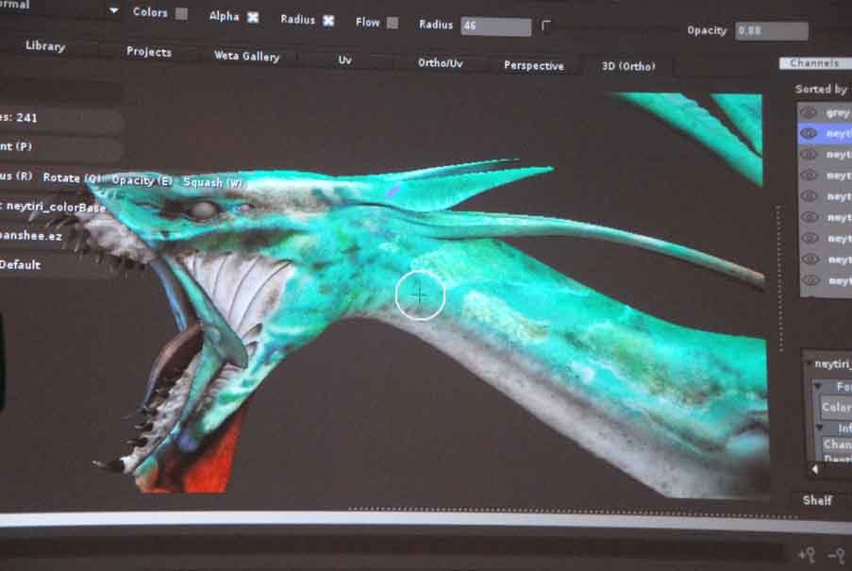
Task: Toggle visibility of the grey channel
Action: point(809,113)
